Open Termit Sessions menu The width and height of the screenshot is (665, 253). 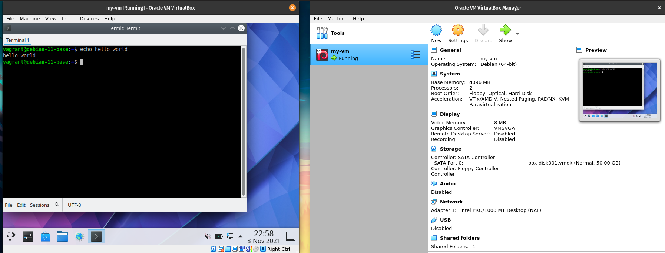click(40, 205)
